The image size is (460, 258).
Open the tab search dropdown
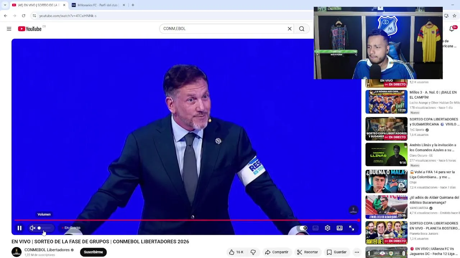[x=5, y=5]
